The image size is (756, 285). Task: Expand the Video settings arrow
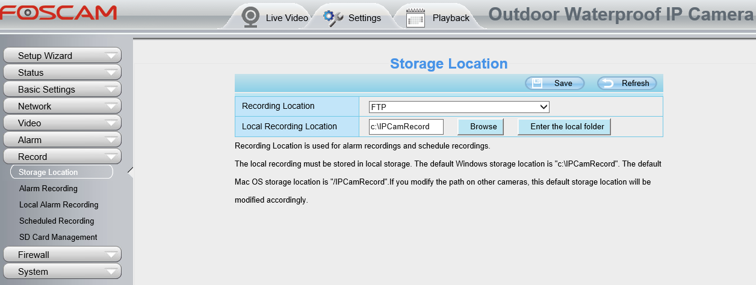pyautogui.click(x=111, y=123)
